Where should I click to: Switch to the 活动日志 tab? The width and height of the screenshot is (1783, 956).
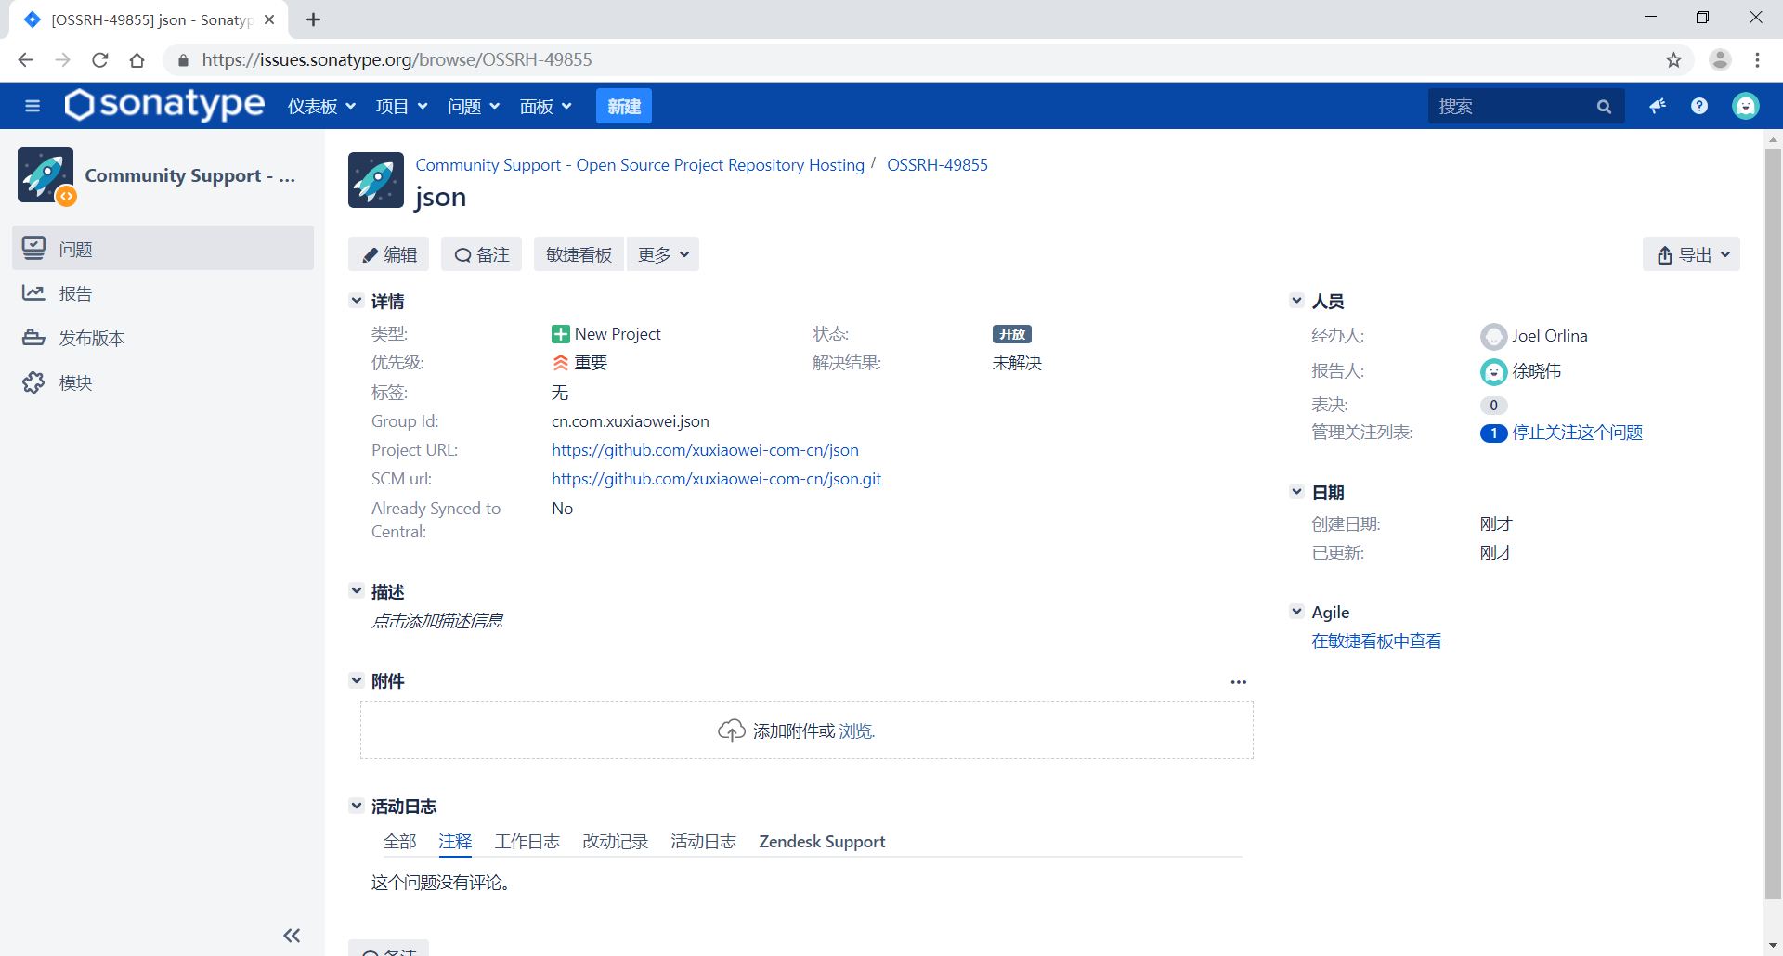coord(704,841)
